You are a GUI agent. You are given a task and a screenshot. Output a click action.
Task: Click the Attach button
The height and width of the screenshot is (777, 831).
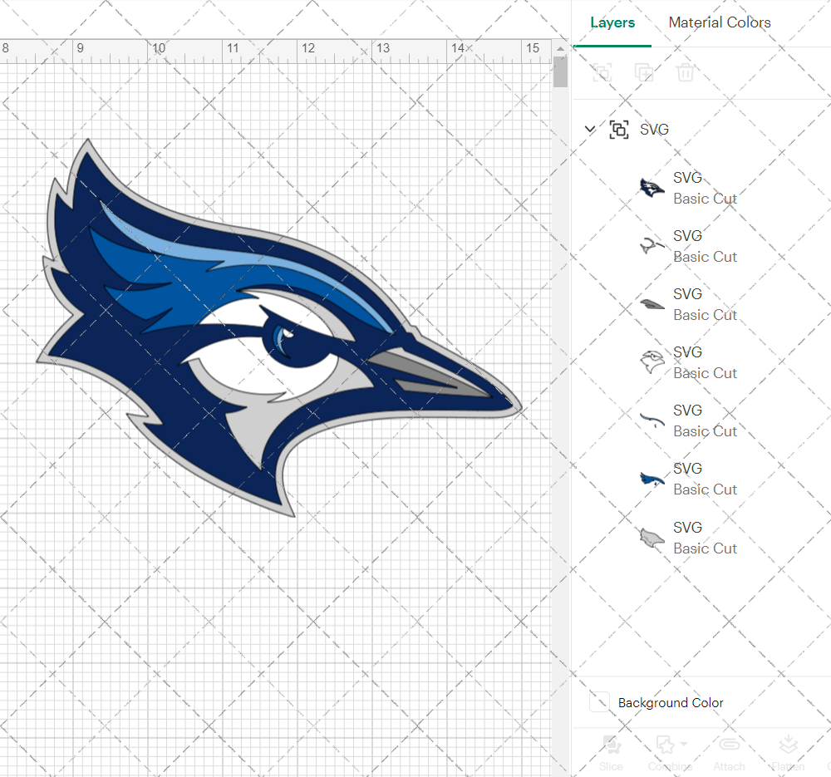click(x=729, y=753)
